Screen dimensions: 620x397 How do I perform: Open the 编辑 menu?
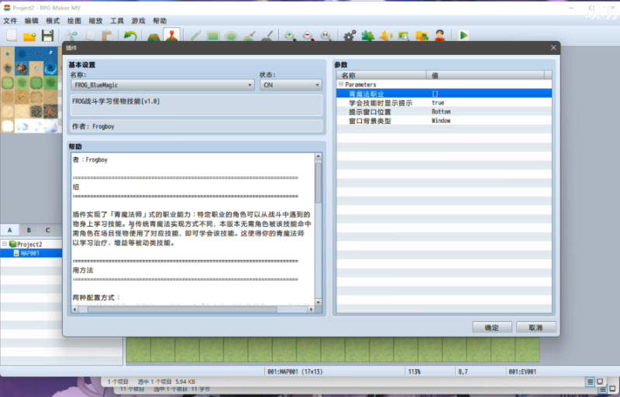(x=32, y=21)
